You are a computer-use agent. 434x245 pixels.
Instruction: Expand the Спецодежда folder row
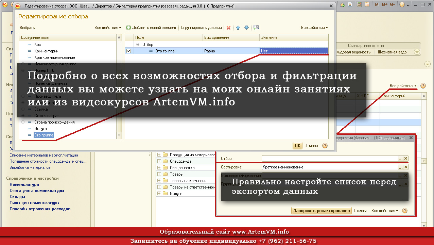pyautogui.click(x=159, y=161)
